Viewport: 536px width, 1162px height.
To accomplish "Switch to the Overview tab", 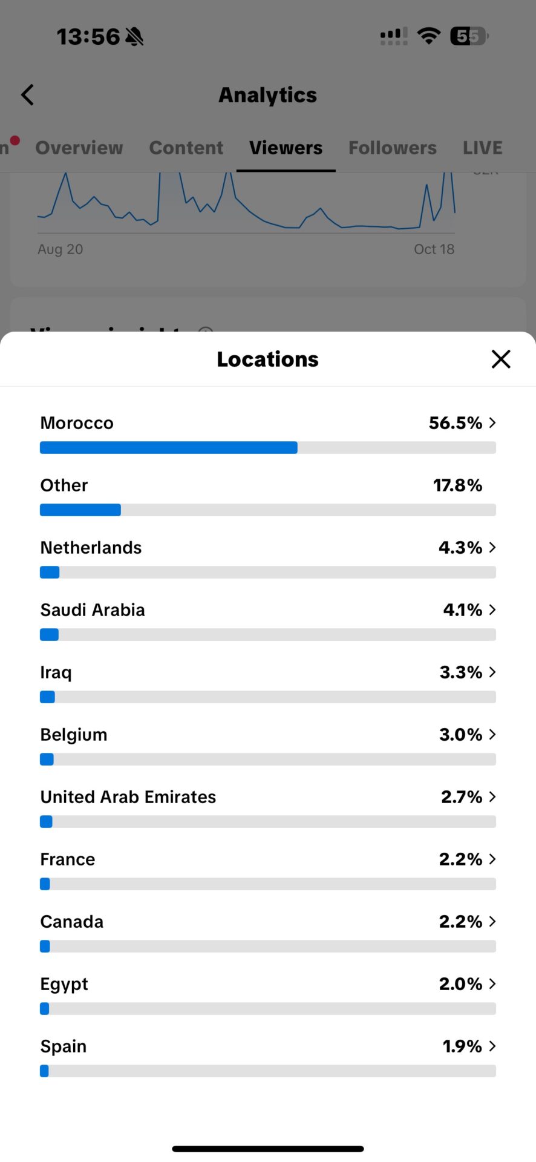I will pyautogui.click(x=79, y=148).
